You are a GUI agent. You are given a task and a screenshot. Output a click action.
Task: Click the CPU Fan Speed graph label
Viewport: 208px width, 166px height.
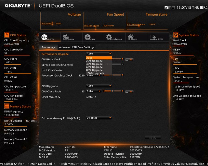[92, 26]
